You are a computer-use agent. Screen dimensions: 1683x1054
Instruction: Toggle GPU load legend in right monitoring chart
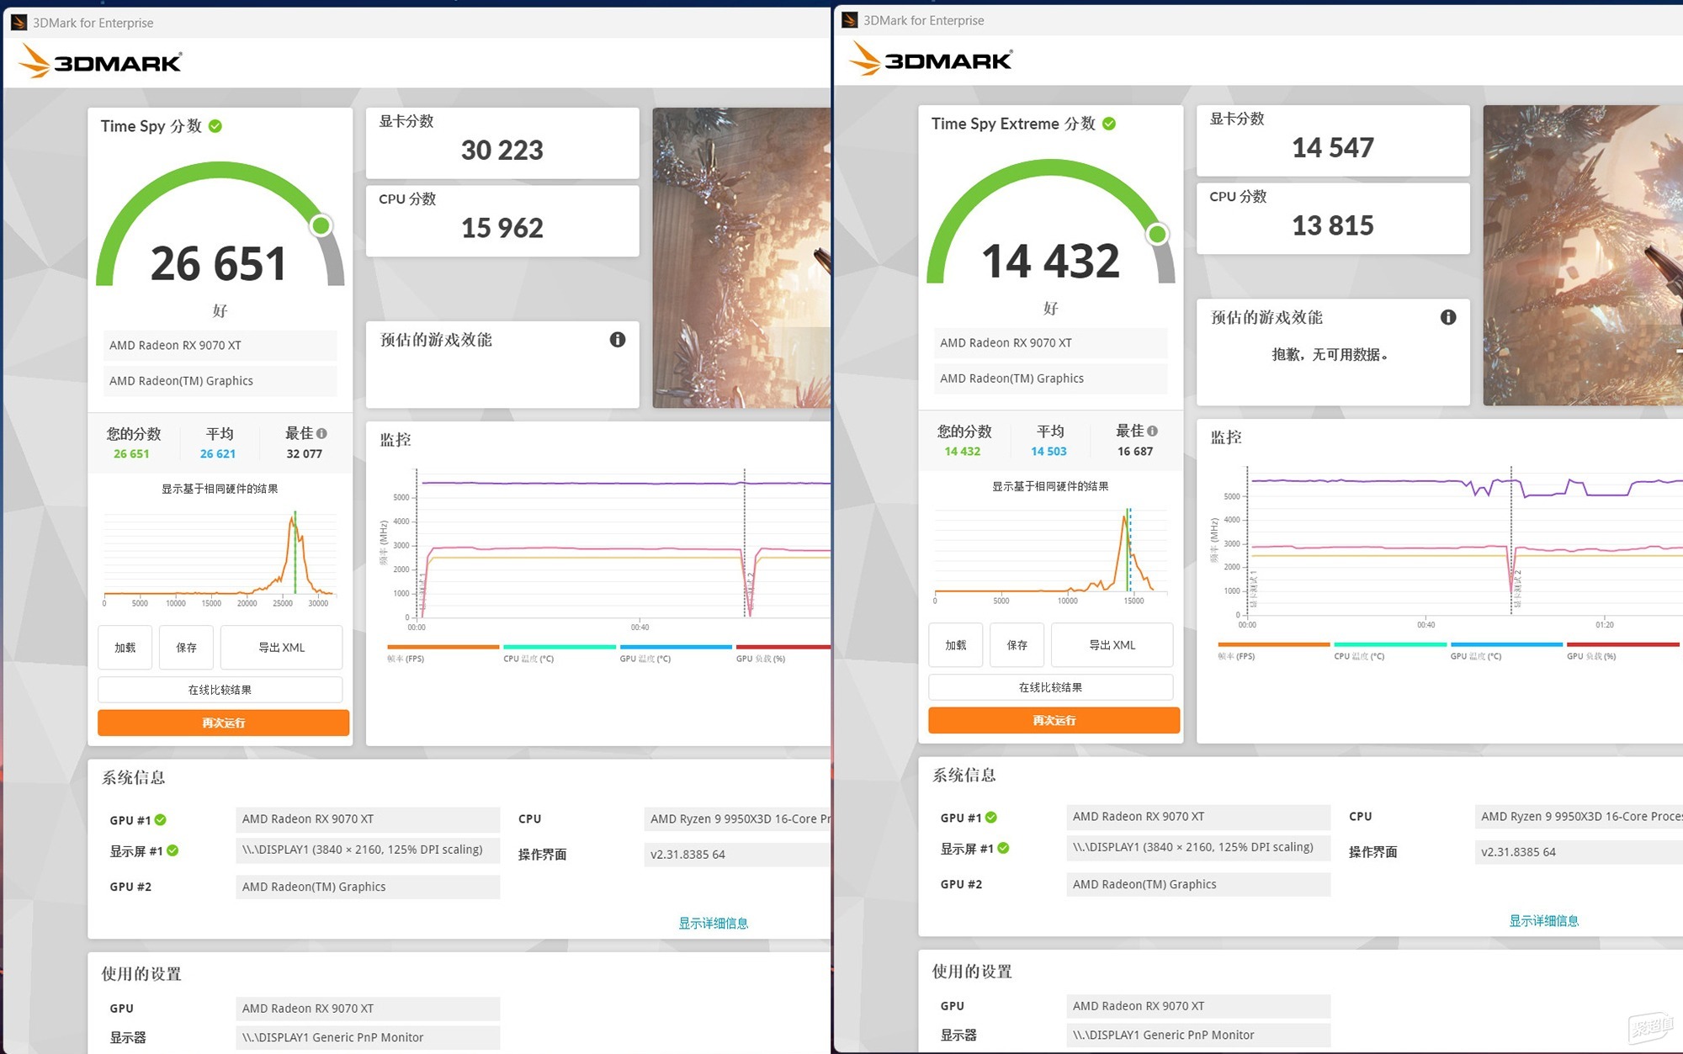[x=1623, y=651]
